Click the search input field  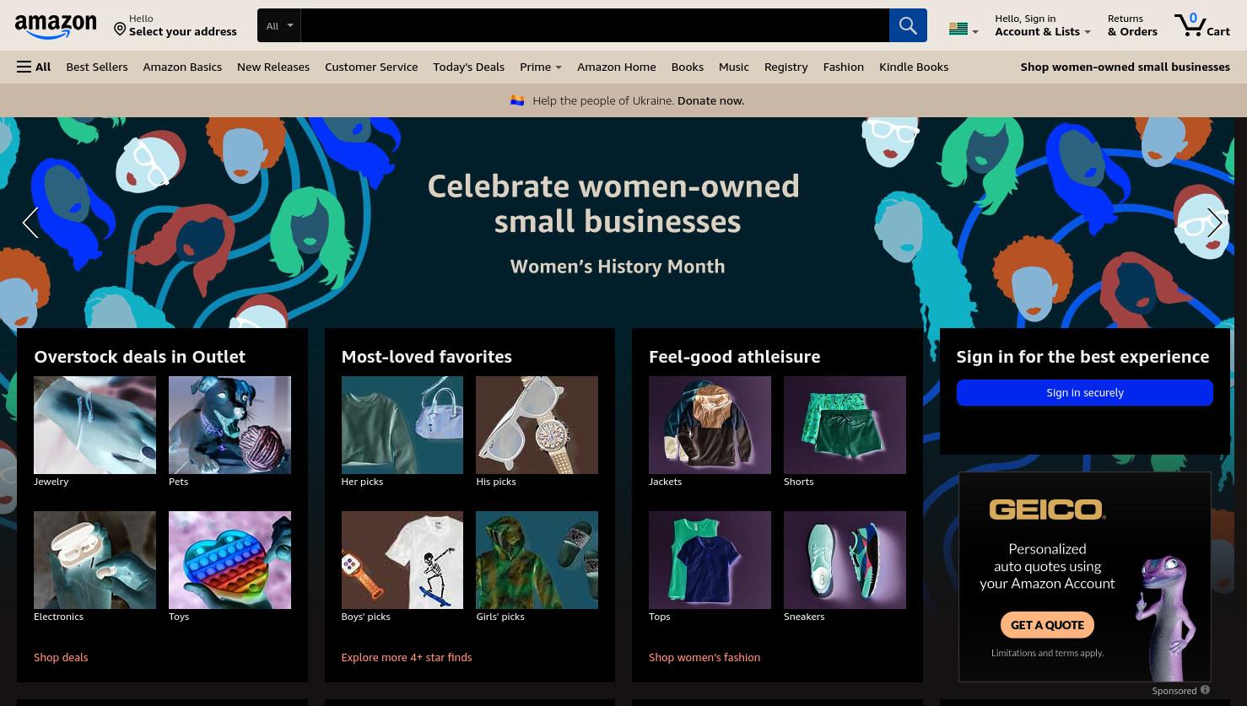point(594,25)
